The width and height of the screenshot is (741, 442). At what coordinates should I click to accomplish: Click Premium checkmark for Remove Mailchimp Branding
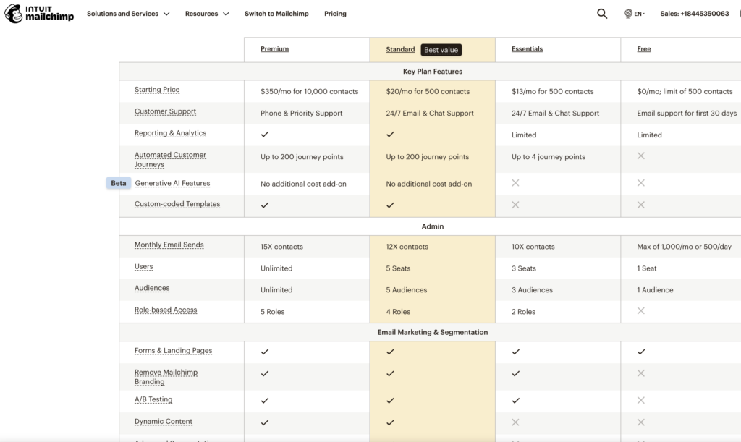(x=265, y=373)
